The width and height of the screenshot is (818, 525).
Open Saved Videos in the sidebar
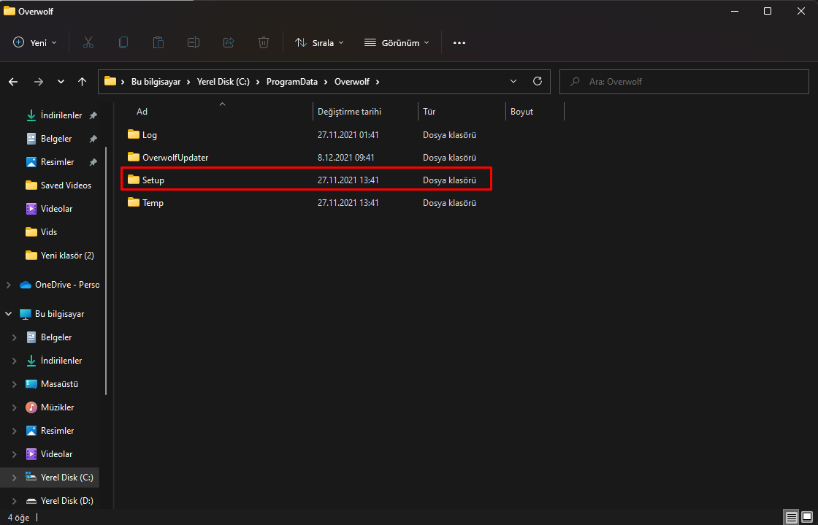click(66, 185)
